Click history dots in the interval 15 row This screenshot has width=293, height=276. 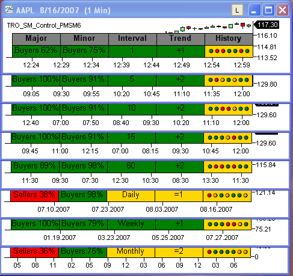[227, 138]
